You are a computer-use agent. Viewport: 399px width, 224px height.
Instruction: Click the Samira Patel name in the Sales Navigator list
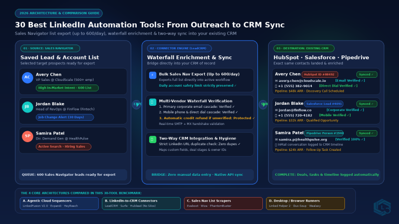click(x=50, y=133)
